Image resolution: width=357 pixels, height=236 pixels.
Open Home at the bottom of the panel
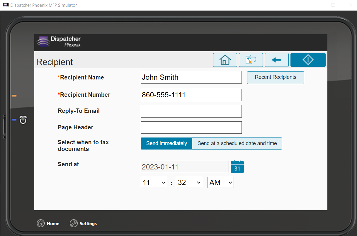48,223
